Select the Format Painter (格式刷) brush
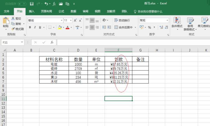This screenshot has height=126, width=210. point(17,29)
